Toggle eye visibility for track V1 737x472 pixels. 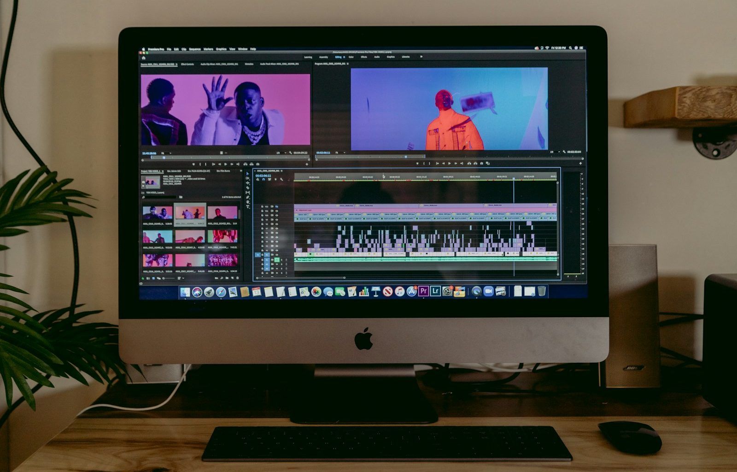pos(277,254)
